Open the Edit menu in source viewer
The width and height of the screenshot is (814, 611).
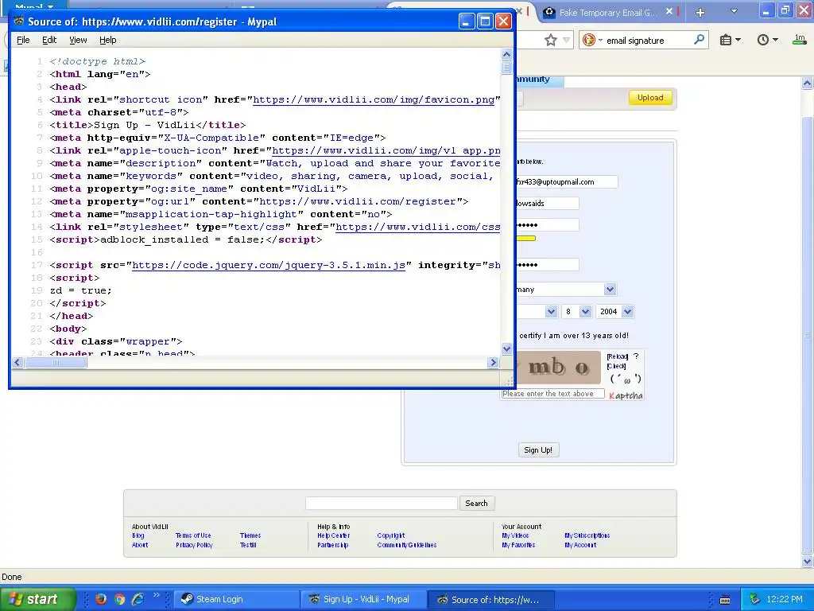(x=49, y=40)
